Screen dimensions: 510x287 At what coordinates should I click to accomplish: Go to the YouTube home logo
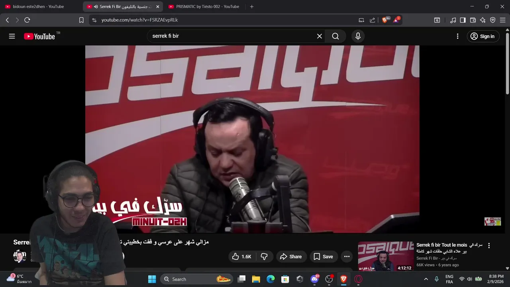tap(39, 36)
